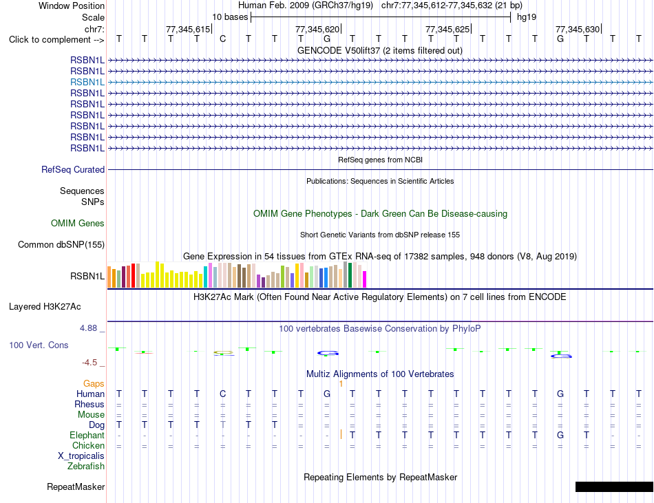Click the black RepeatMasker repeat block

[614, 486]
